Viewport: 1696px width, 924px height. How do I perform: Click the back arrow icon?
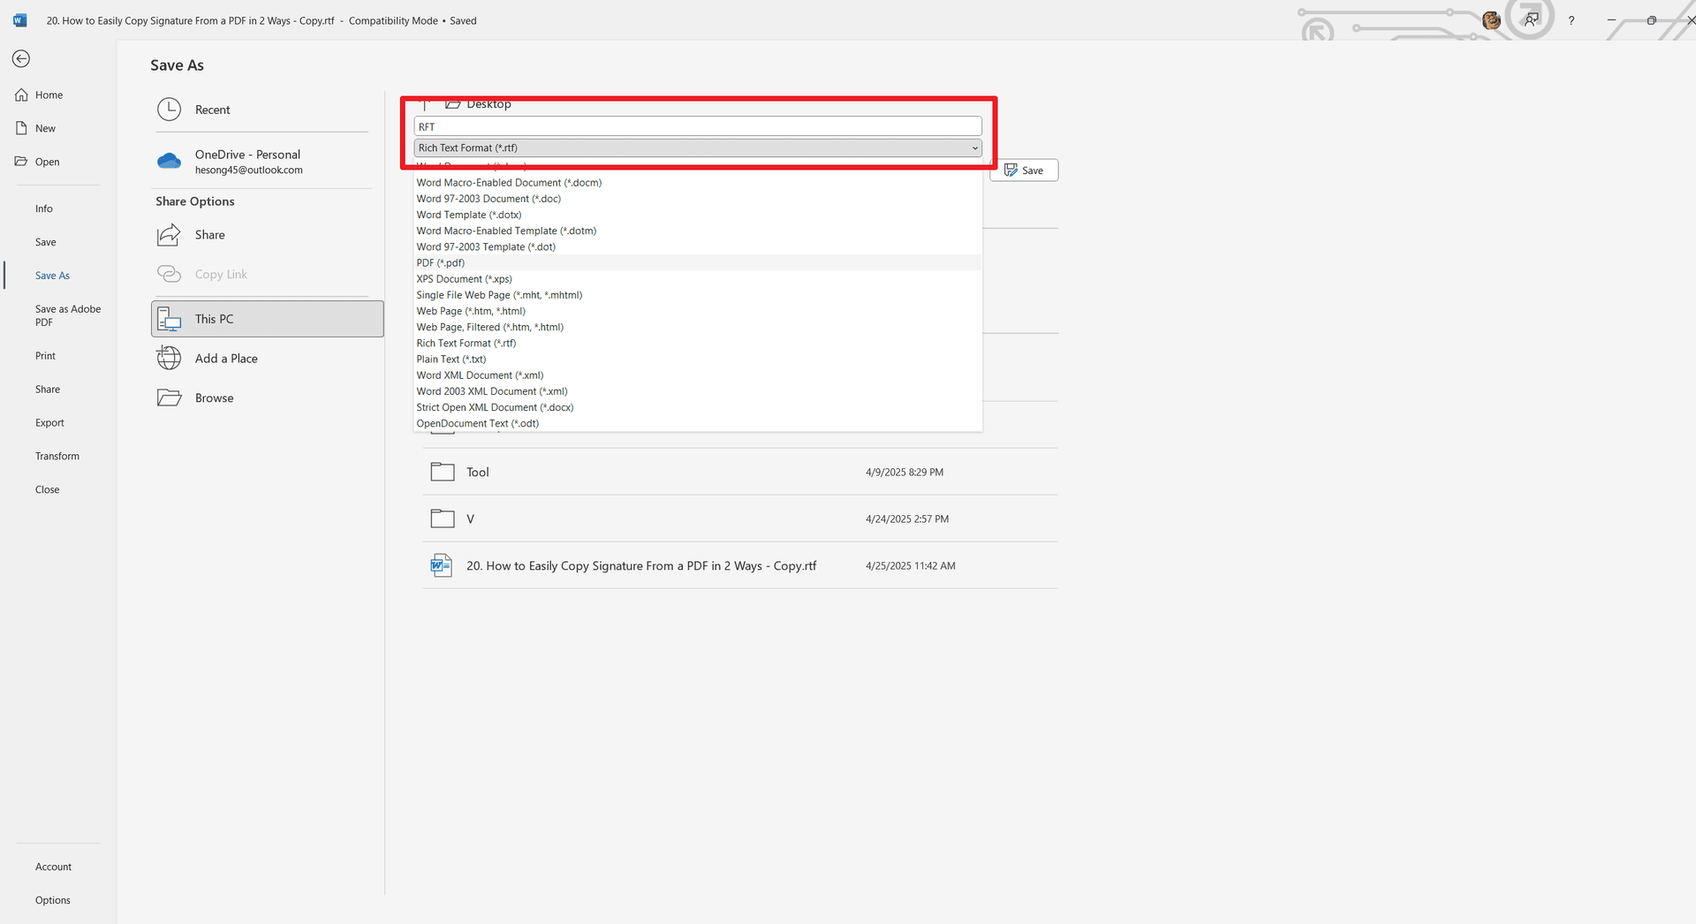(21, 59)
